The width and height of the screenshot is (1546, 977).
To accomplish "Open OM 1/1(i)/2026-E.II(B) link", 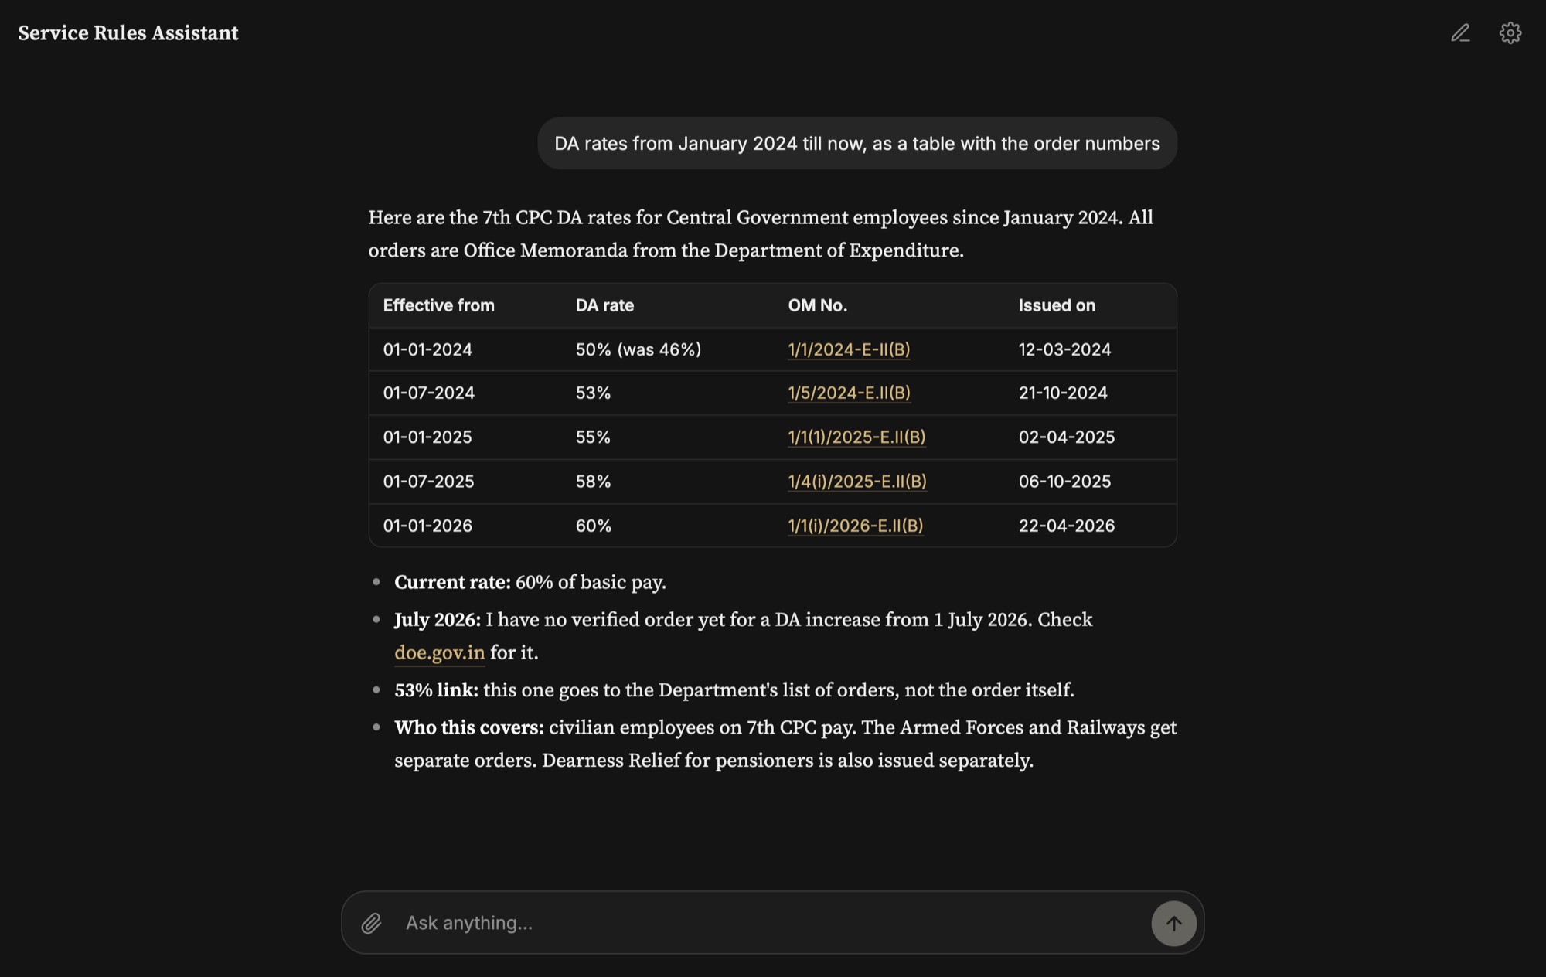I will [856, 526].
